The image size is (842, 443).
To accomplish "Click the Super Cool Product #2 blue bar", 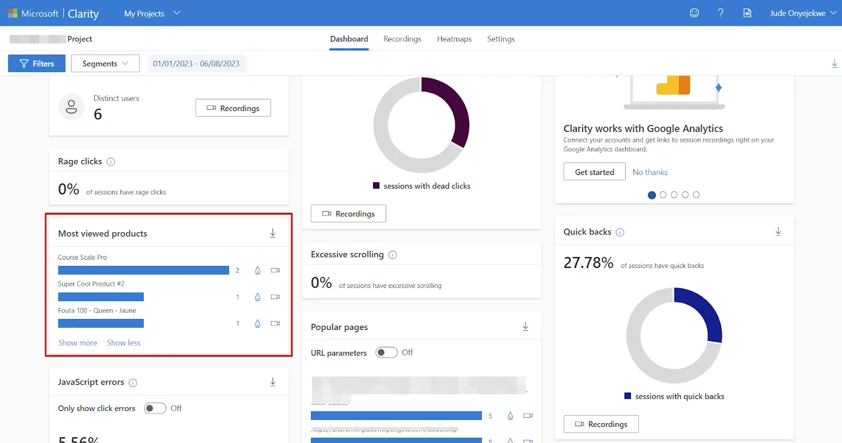I will pos(101,297).
